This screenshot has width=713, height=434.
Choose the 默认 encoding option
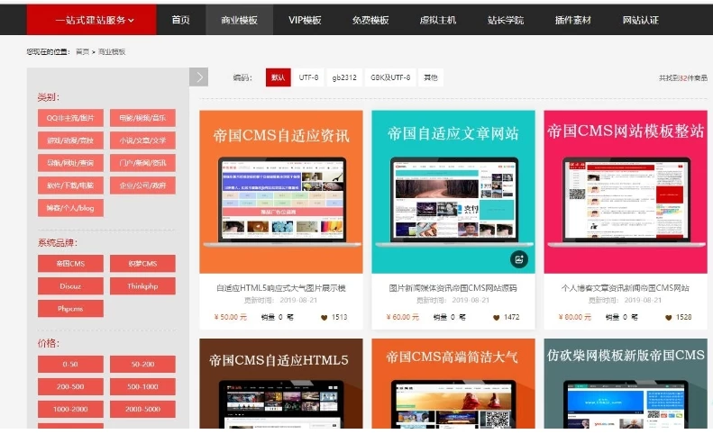click(278, 78)
